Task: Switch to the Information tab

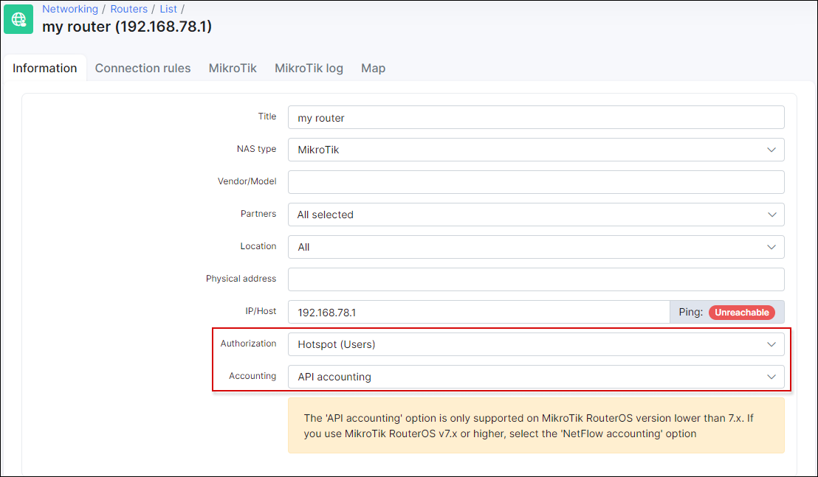Action: (45, 68)
